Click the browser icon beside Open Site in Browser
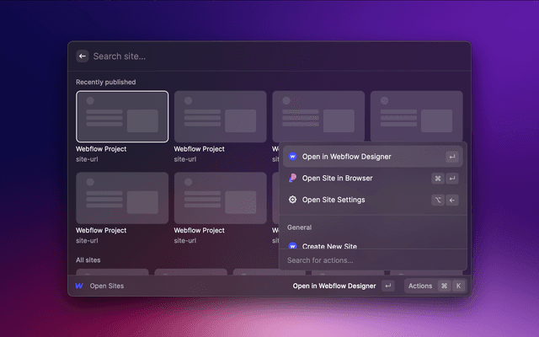The height and width of the screenshot is (337, 539). 292,179
